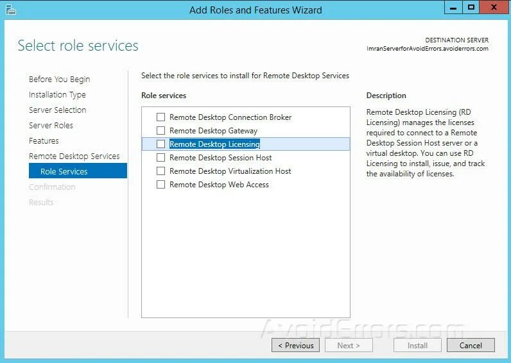Check Remote Desktop Connection Broker
The width and height of the screenshot is (511, 363).
160,117
